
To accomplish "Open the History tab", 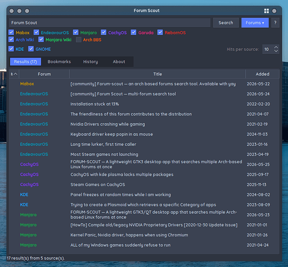I will [x=90, y=61].
